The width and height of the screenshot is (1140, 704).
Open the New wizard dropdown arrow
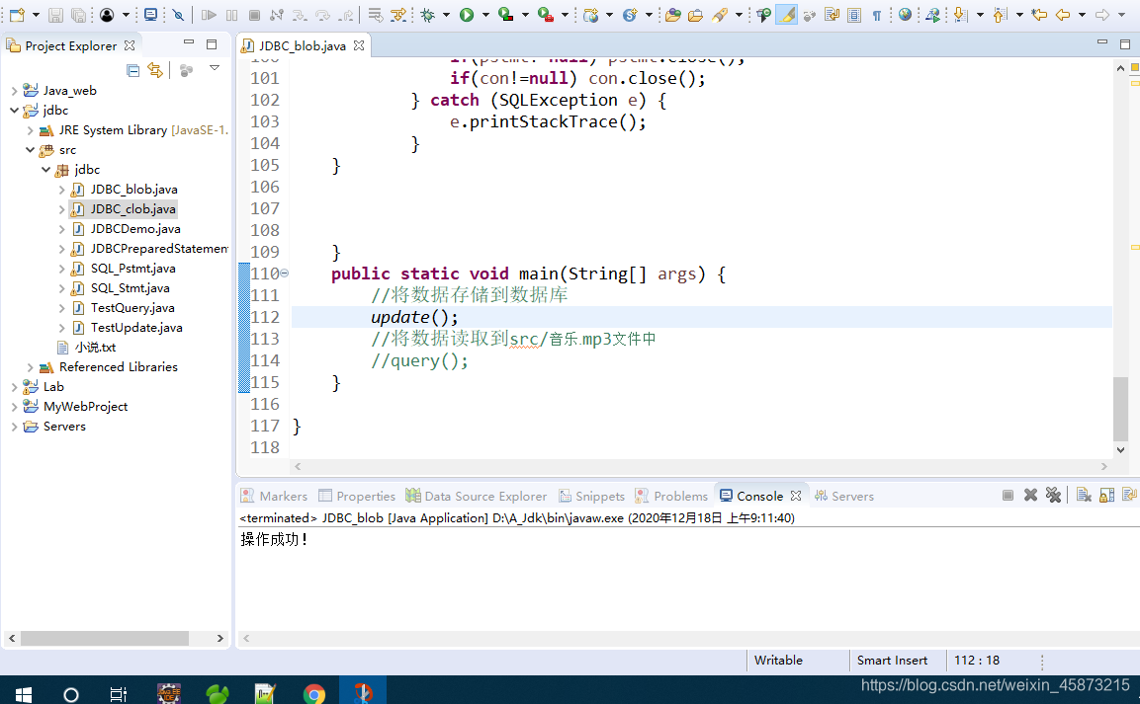pos(35,15)
